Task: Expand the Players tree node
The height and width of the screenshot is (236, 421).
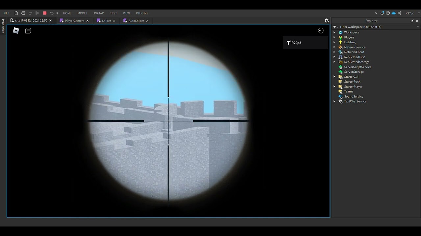Action: (334, 37)
